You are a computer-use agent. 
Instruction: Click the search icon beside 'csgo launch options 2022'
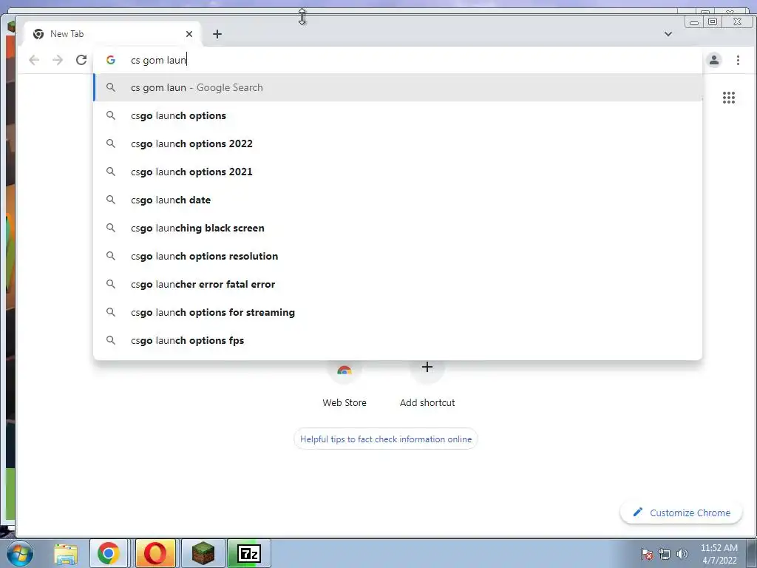[x=111, y=143]
